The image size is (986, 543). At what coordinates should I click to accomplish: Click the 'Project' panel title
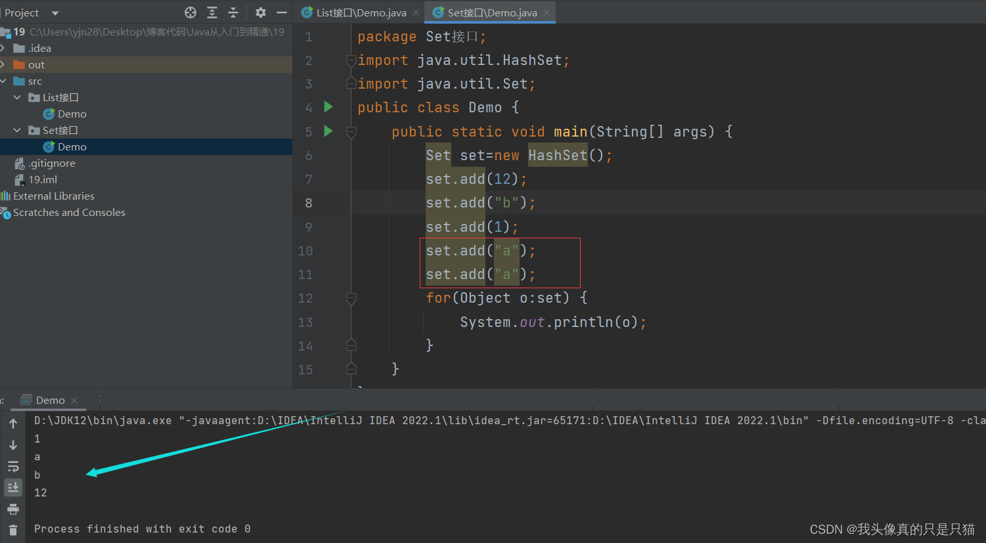(22, 13)
